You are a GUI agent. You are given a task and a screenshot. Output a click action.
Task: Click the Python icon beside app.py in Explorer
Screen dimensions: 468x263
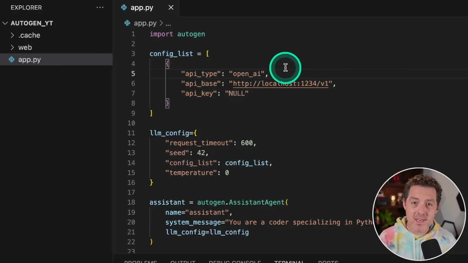point(12,60)
